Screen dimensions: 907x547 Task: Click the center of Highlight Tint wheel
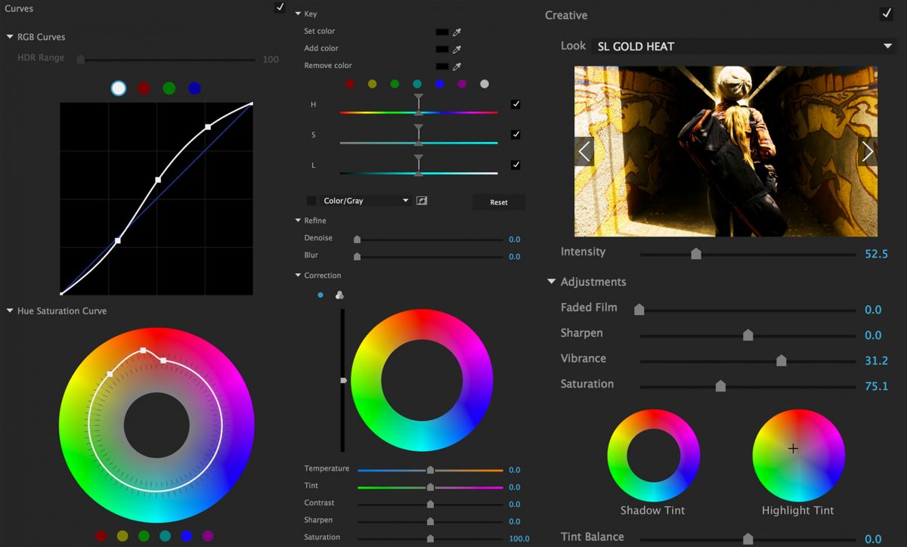[x=793, y=449]
